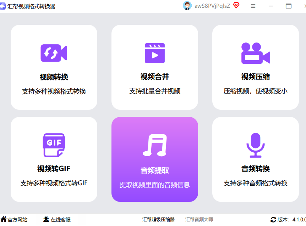
Task: Open 在线客服 support link
Action: (61, 220)
